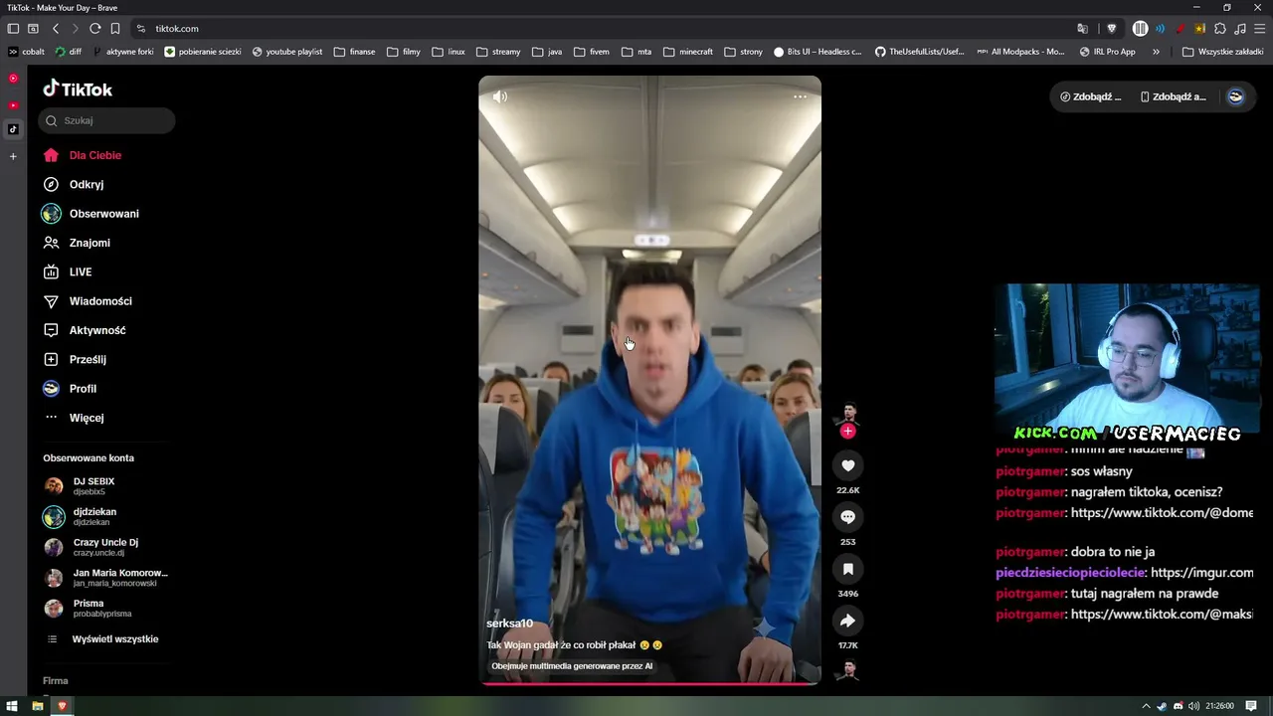This screenshot has height=716, width=1273.
Task: Open the IRL Pro App bookmark
Action: 1107,52
